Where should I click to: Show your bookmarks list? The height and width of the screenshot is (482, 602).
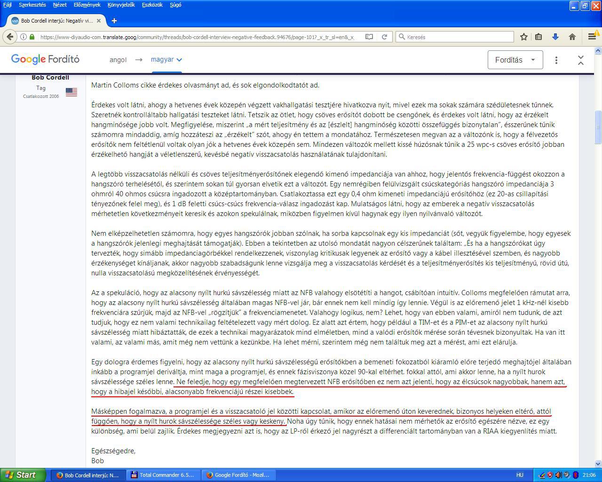tap(539, 37)
